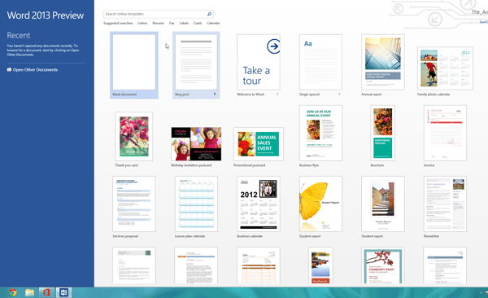488x298 pixels.
Task: Click the Office icon in the taskbar
Action: [46, 292]
